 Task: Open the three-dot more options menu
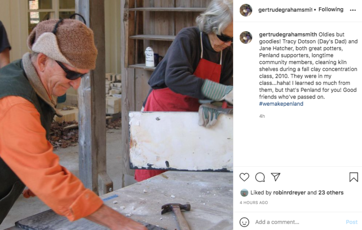click(353, 10)
